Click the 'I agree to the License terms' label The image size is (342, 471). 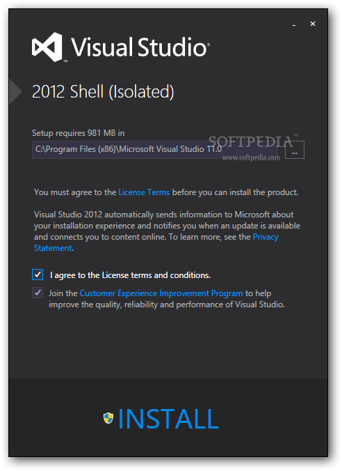click(x=131, y=275)
